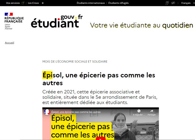The image size is (195, 140).
Task: Click the visual impairment crossed-eye icon
Action: [173, 3]
